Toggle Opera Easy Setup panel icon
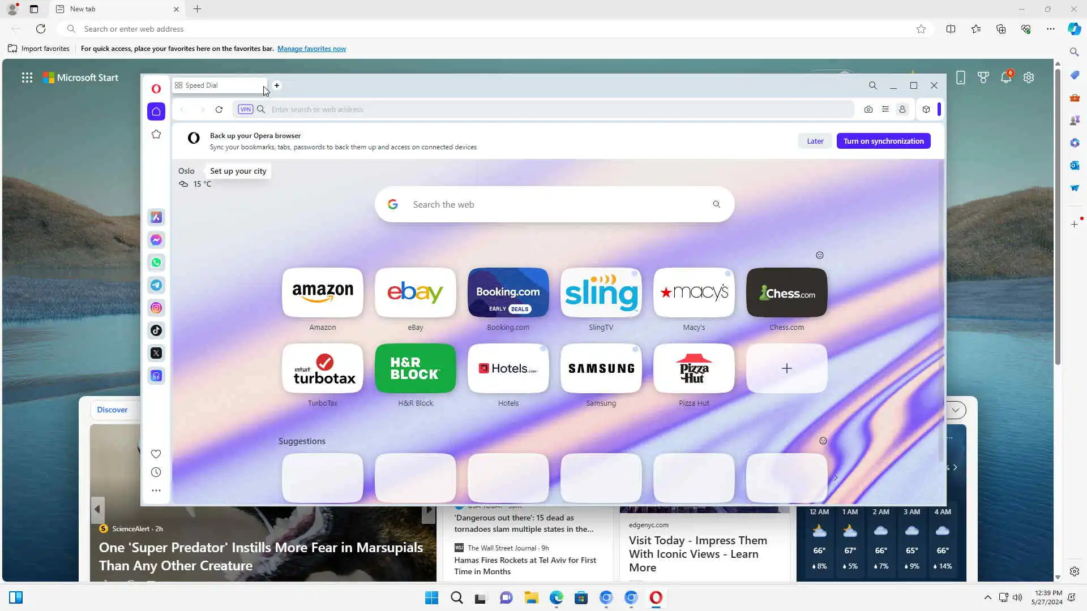The image size is (1087, 611). point(885,109)
